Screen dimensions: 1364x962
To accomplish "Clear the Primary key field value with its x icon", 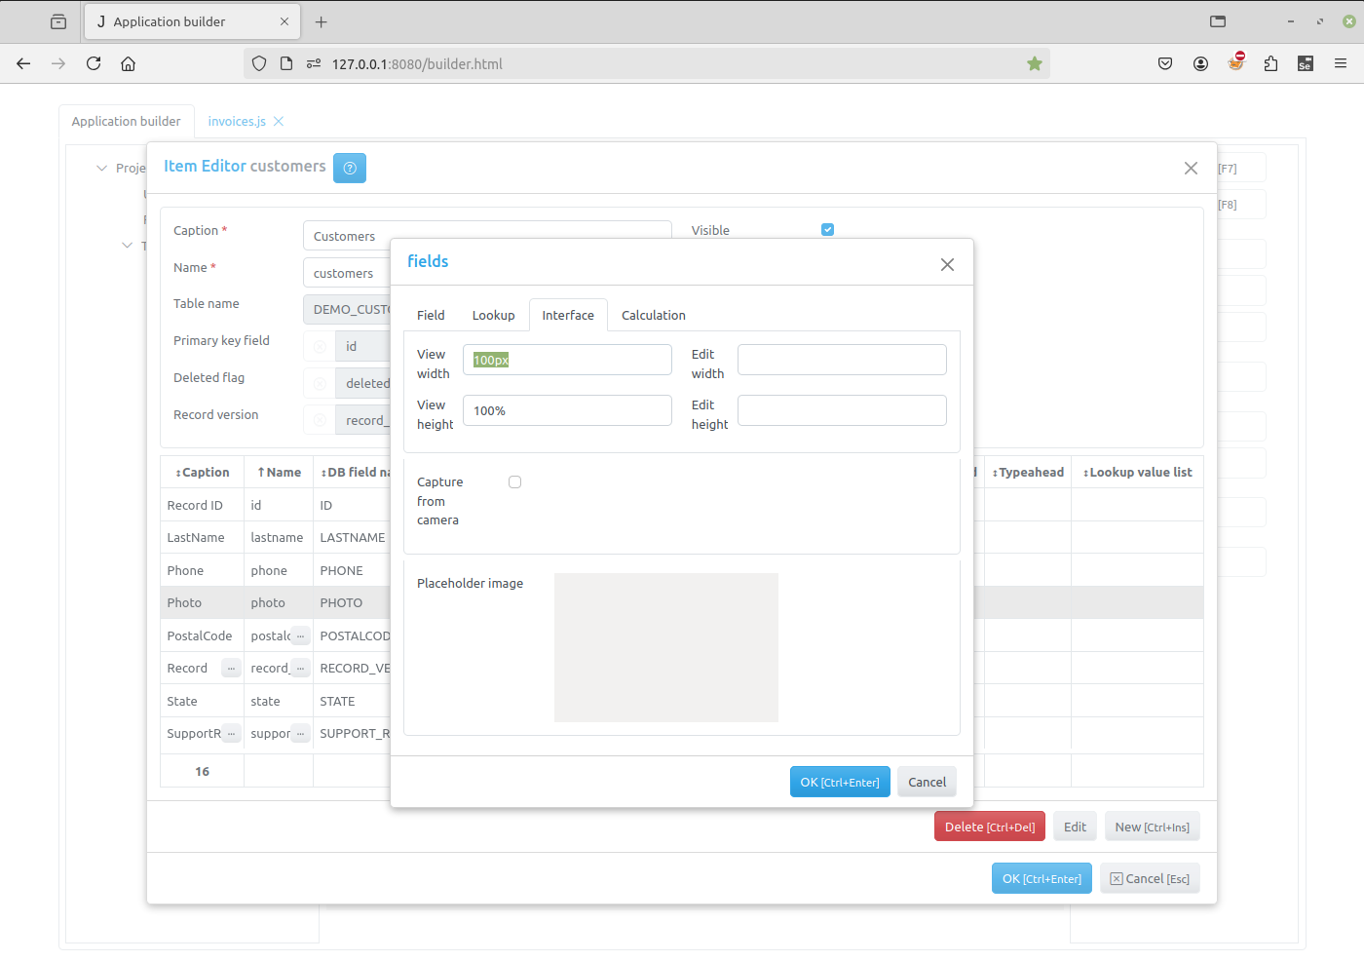I will click(x=320, y=345).
